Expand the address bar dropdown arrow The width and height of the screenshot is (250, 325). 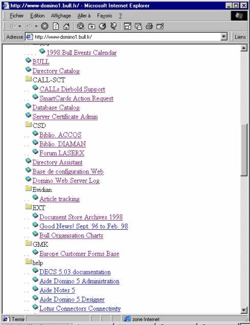pos(224,37)
